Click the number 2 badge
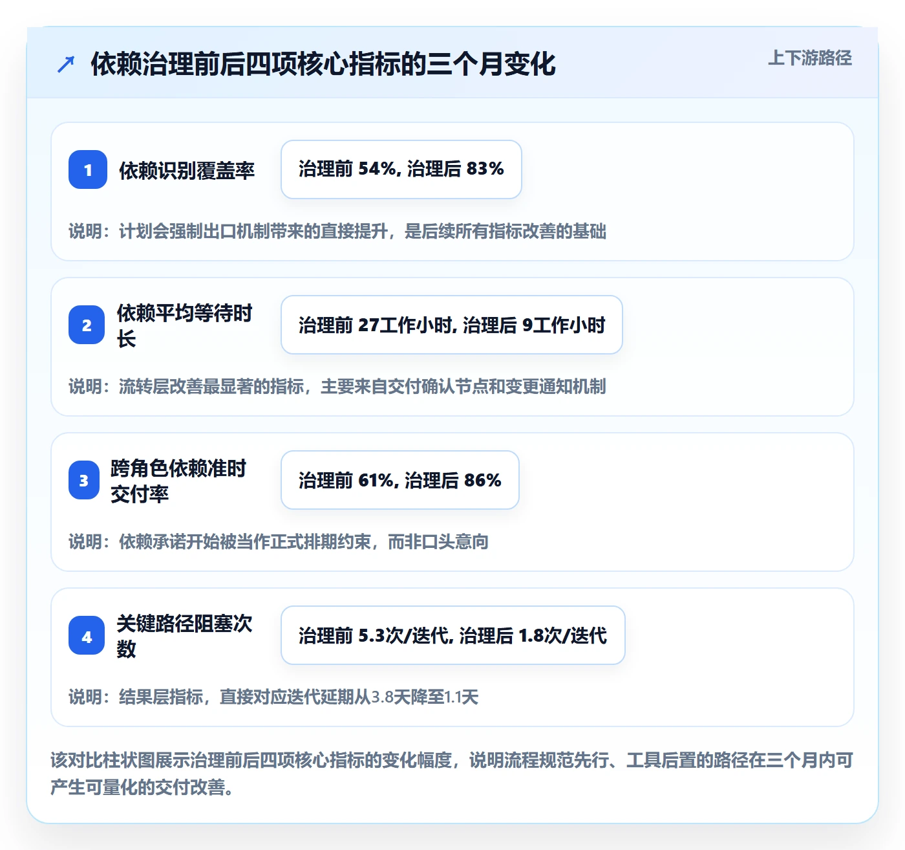905x850 pixels. (x=87, y=325)
